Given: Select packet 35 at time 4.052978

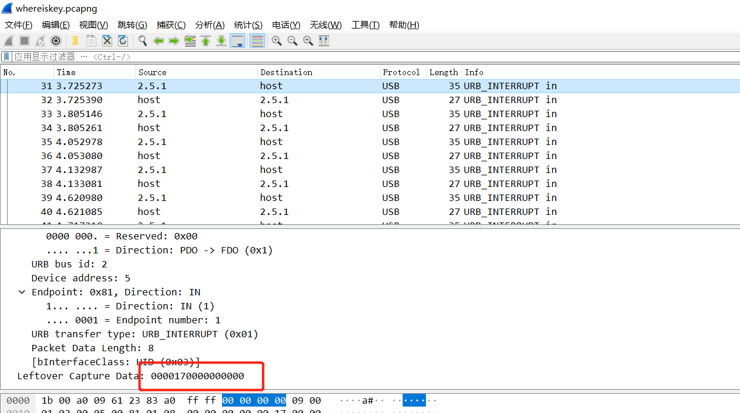Looking at the screenshot, I should click(x=370, y=142).
